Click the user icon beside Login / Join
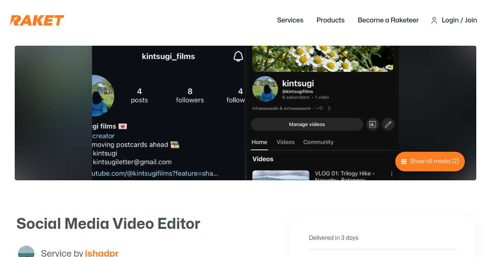The width and height of the screenshot is (491, 257). click(434, 20)
